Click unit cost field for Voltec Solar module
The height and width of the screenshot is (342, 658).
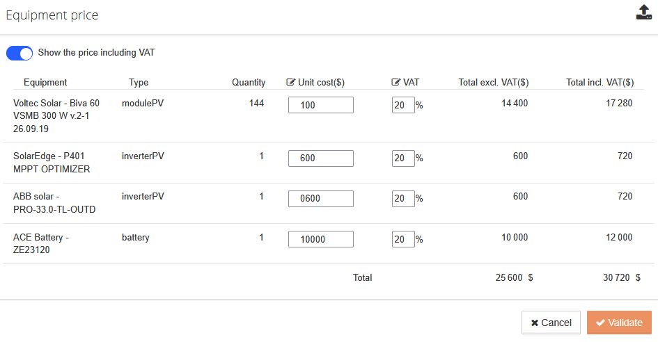click(320, 105)
